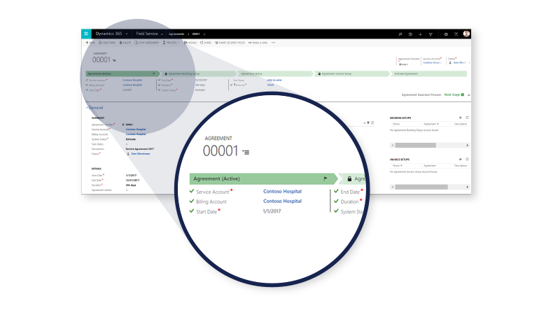The width and height of the screenshot is (560, 315).
Task: Click the Sub-Status 'click to enter' field
Action: [274, 80]
